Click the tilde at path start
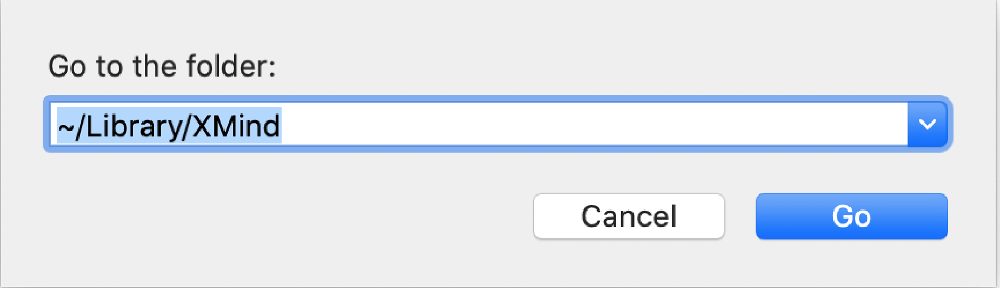The image size is (1000, 288). [65, 128]
